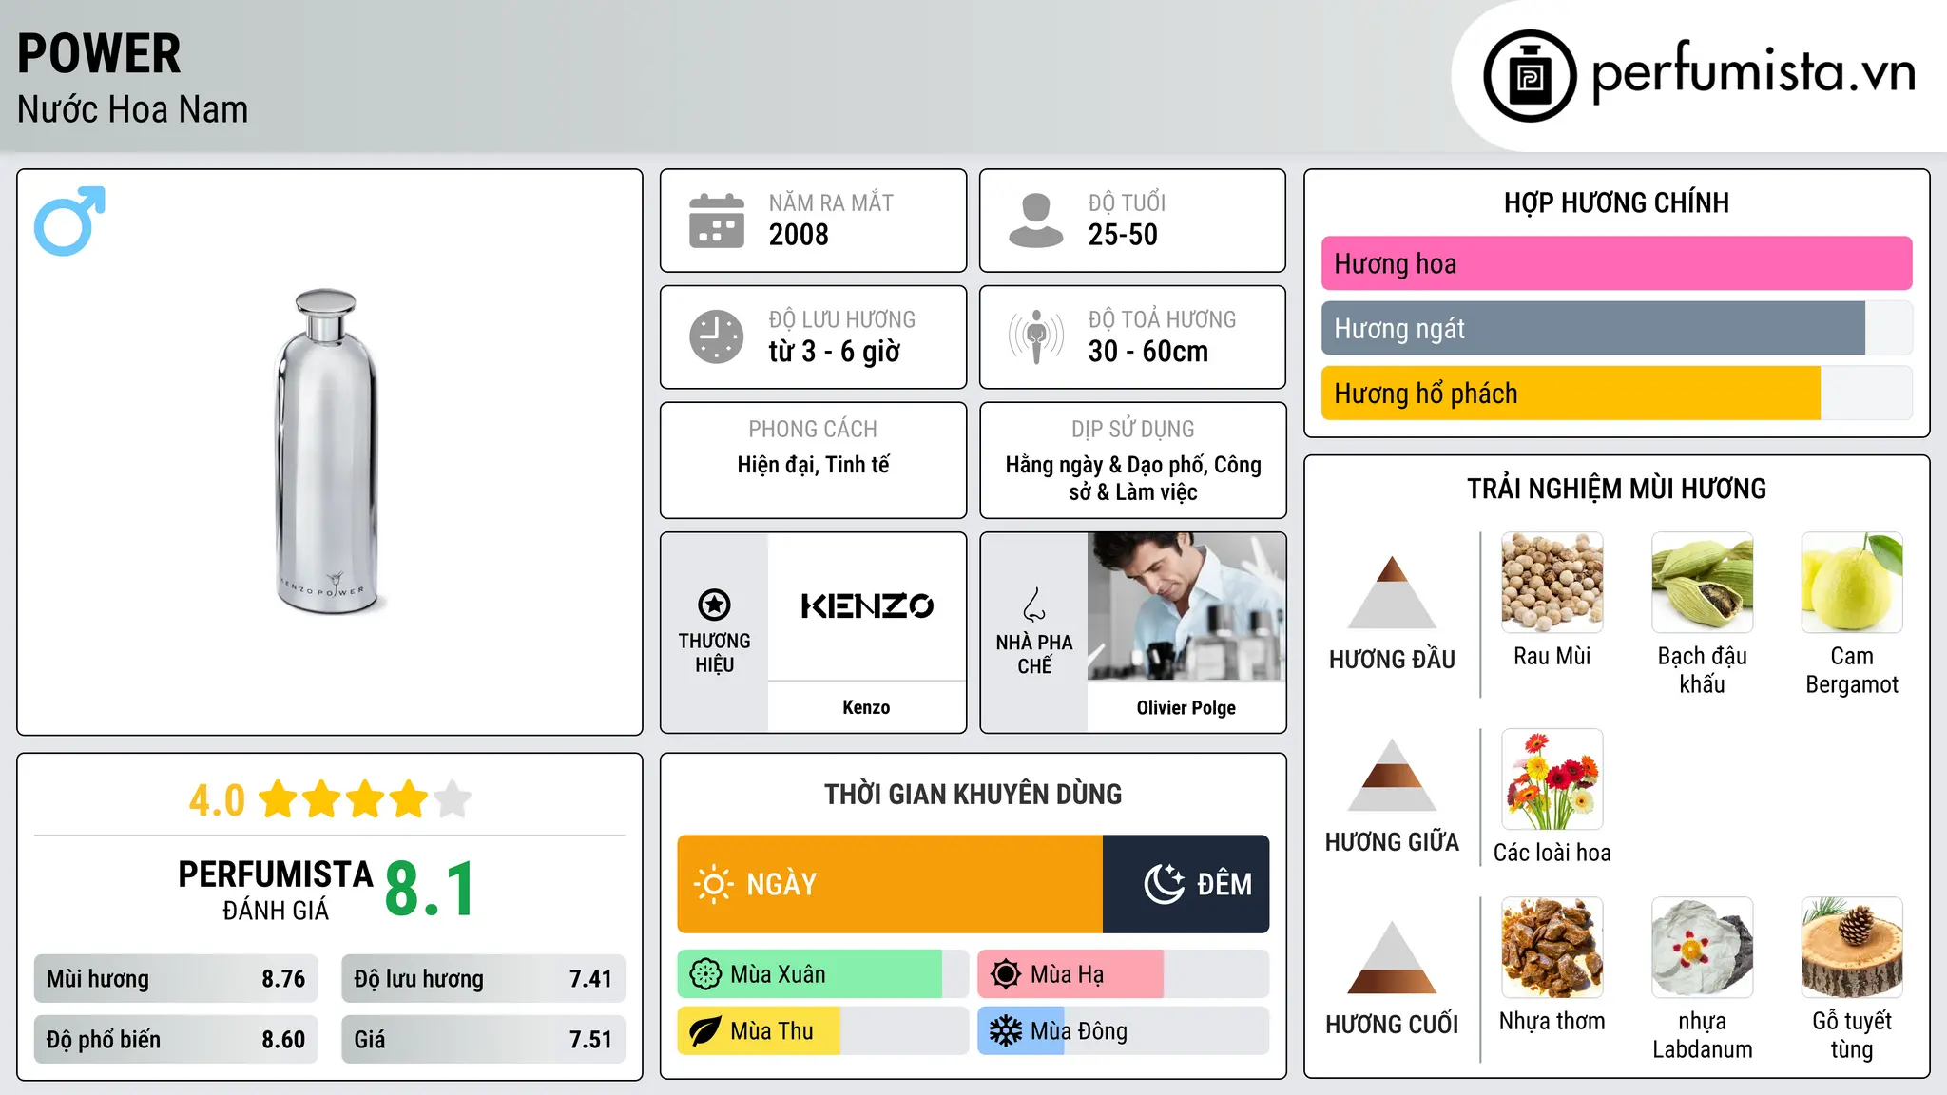Click the Nước Hoa Nam subtitle
This screenshot has width=1947, height=1095.
132,109
